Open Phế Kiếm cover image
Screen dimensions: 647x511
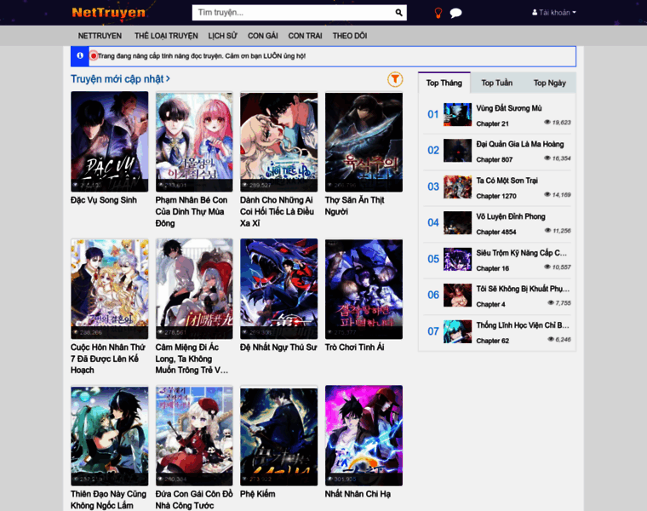tap(279, 436)
